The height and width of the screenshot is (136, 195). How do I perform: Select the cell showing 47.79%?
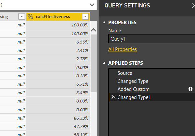pyautogui.click(x=58, y=126)
